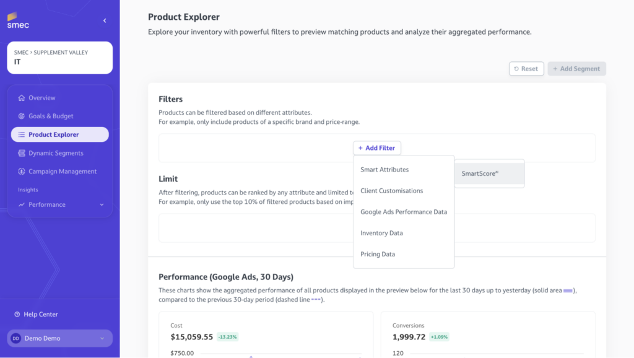The width and height of the screenshot is (634, 358).
Task: Click the smec logo in sidebar
Action: click(x=18, y=20)
